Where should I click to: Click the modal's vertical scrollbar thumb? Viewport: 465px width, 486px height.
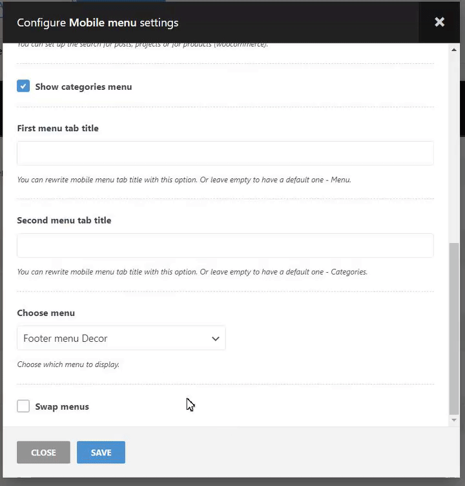pos(454,328)
